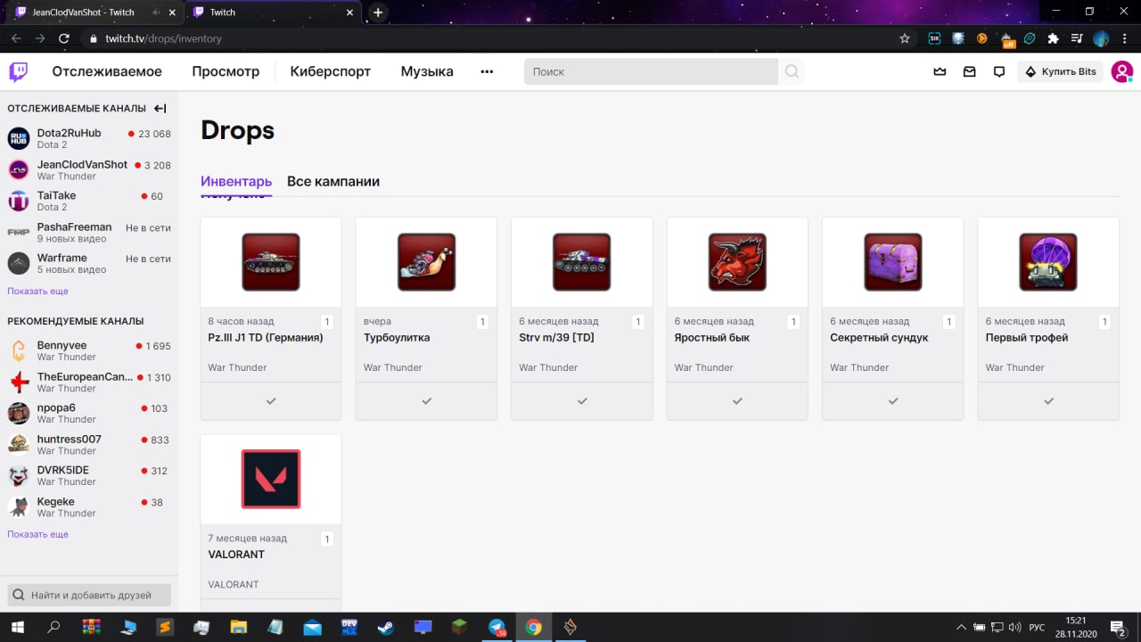This screenshot has height=642, width=1141.
Task: Open the whispers chat bubble icon
Action: point(999,71)
